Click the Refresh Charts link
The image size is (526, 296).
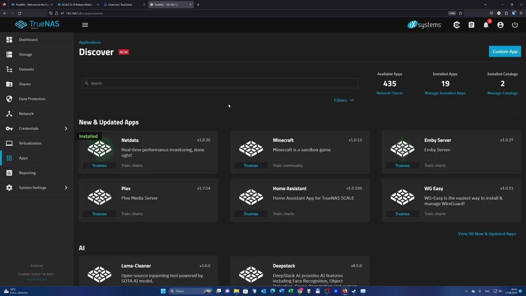coord(390,93)
